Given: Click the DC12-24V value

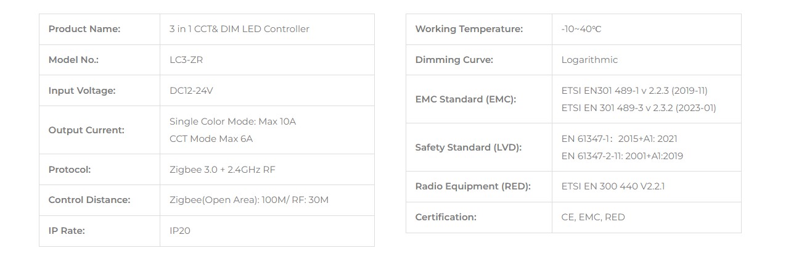Looking at the screenshot, I should 191,91.
